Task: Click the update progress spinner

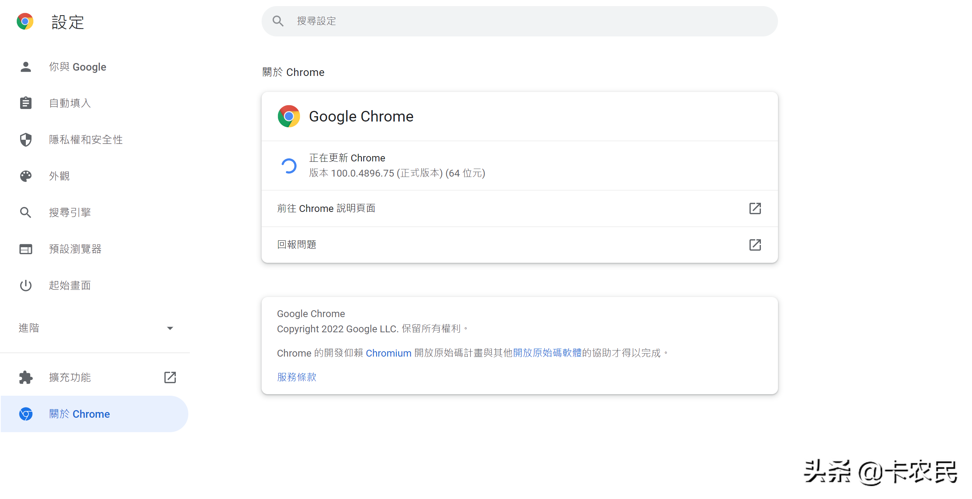Action: (x=289, y=166)
